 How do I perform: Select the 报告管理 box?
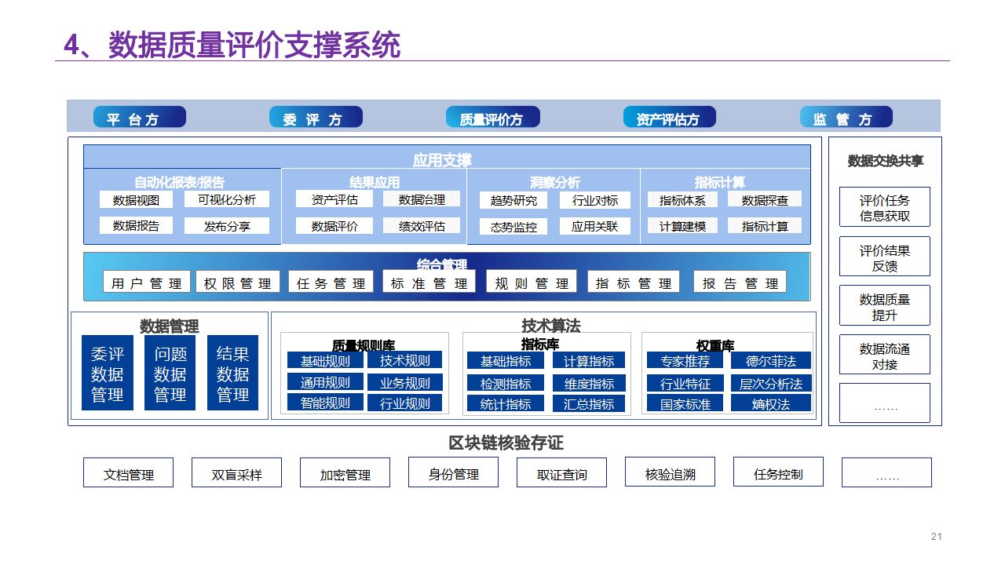coord(740,282)
